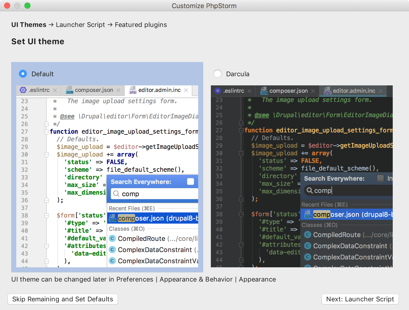Toggle the checkbox in Darcula Search Everywhere header
This screenshot has height=310, width=409.
(x=380, y=178)
